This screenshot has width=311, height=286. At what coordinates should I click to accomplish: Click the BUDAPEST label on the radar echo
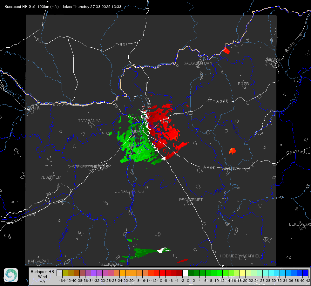(139, 131)
